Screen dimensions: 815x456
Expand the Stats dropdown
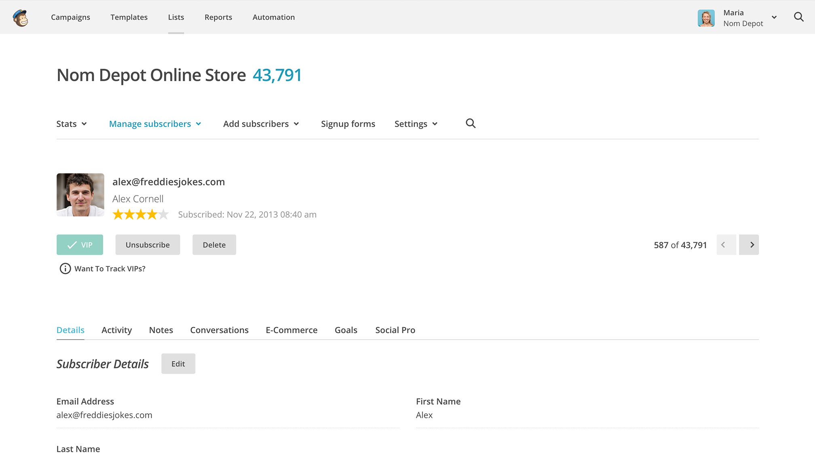pos(72,124)
